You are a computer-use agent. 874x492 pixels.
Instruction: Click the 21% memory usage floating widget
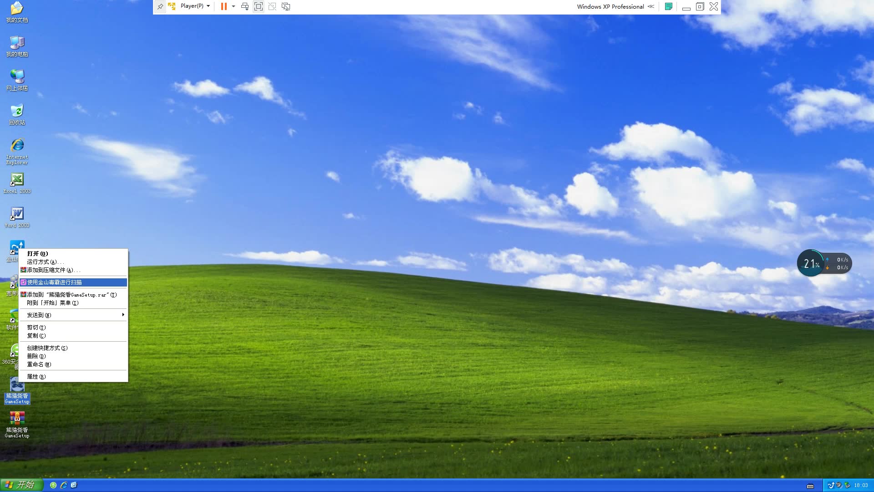(811, 263)
